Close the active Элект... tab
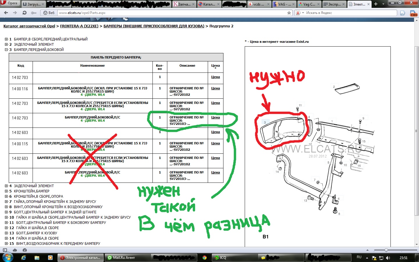The height and width of the screenshot is (262, 419). pos(368,4)
